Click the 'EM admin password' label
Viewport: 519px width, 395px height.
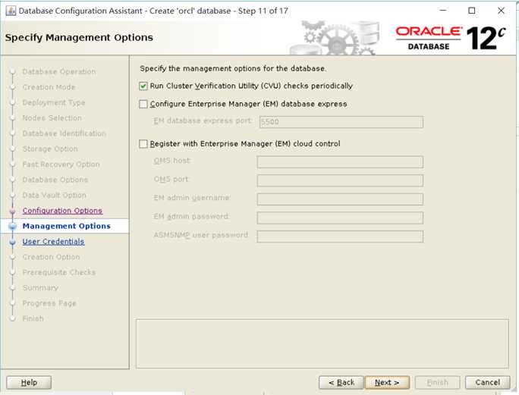point(191,216)
